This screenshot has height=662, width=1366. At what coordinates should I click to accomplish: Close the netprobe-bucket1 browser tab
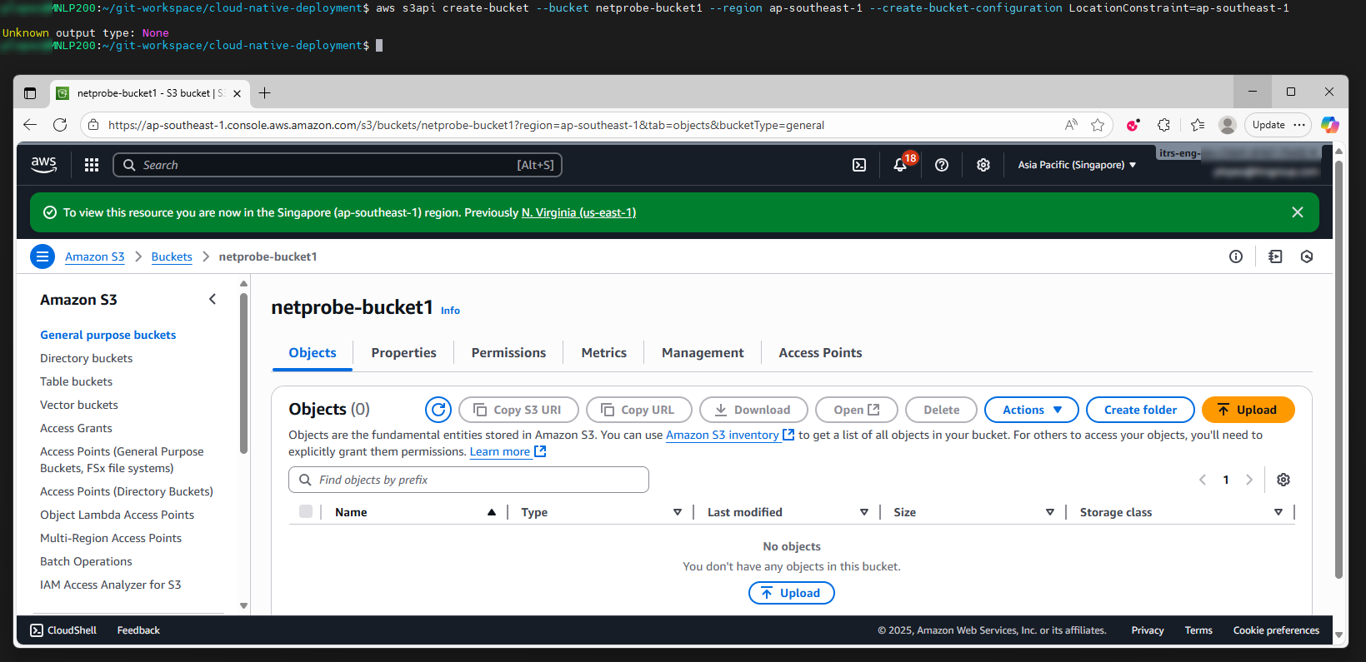pos(238,93)
